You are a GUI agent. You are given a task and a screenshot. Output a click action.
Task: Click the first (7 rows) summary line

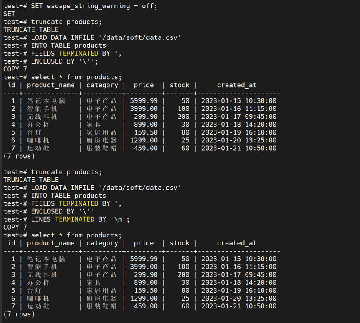(x=19, y=156)
